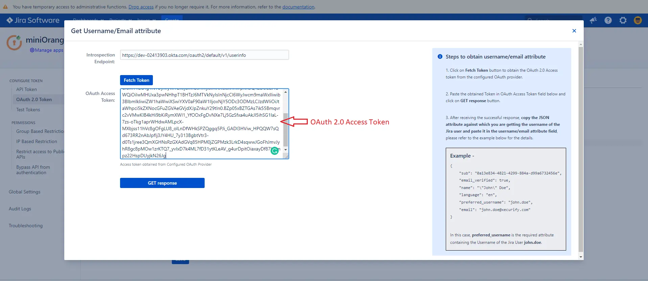Click the Example - heading text
This screenshot has height=281, width=648.
(x=462, y=156)
